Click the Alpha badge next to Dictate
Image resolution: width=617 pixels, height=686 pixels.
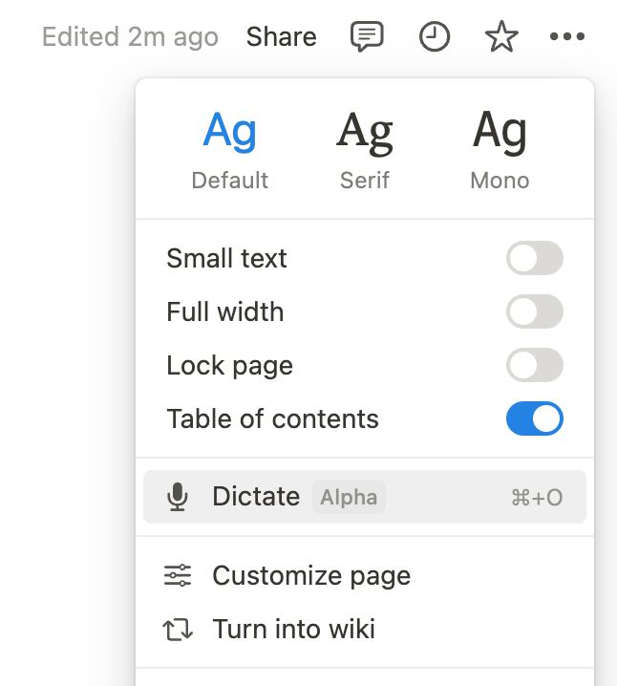(x=349, y=497)
